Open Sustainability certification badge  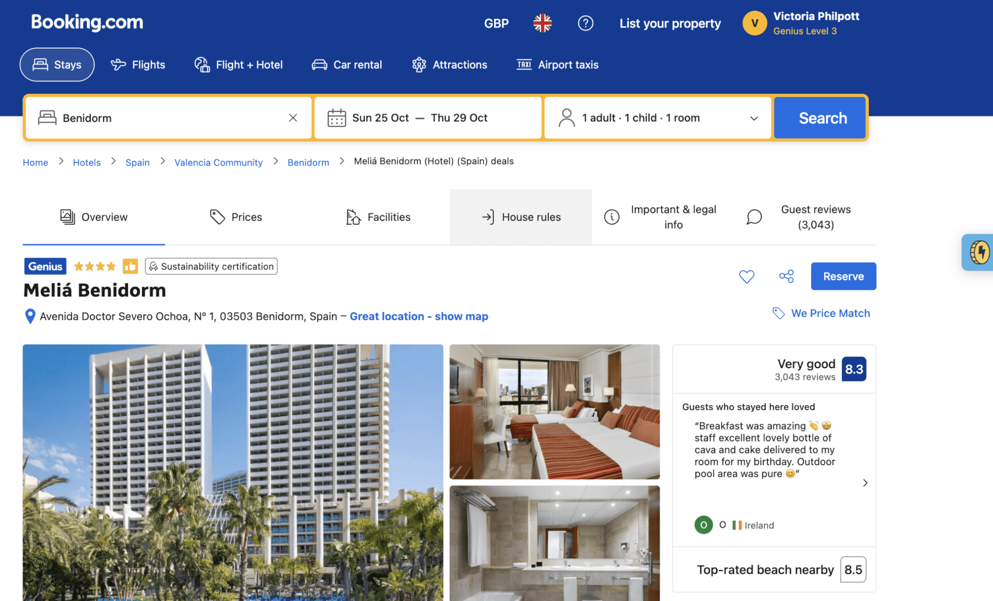click(211, 266)
